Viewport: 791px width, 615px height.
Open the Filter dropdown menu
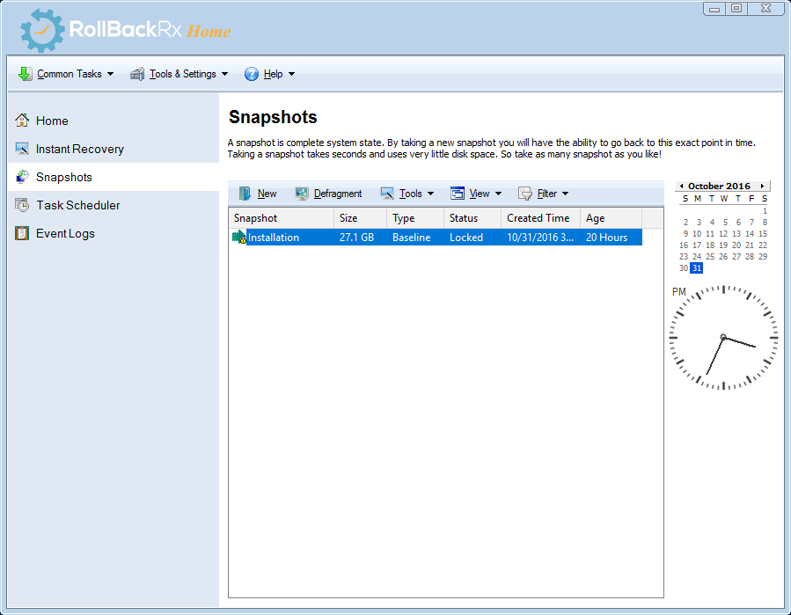click(x=546, y=193)
